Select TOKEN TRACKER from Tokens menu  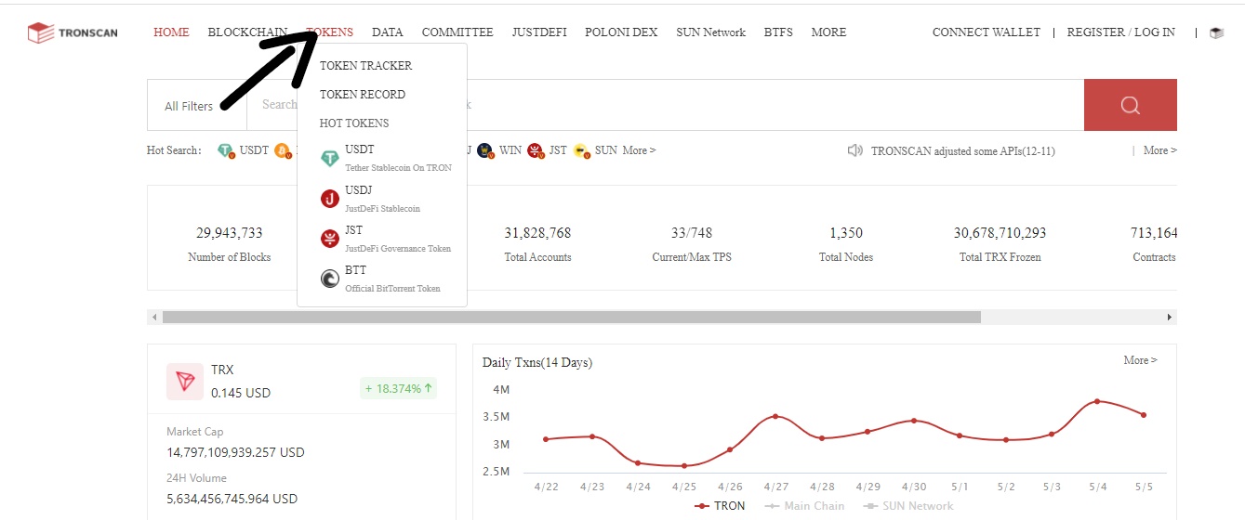(365, 66)
